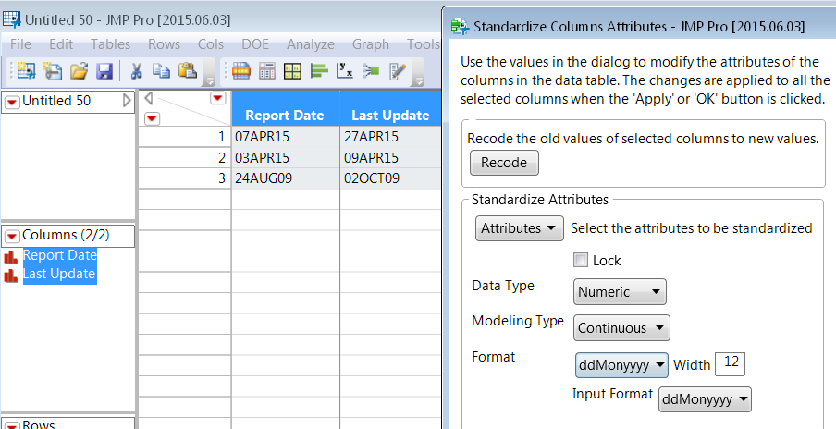Click the Width input field
This screenshot has width=836, height=429.
pyautogui.click(x=730, y=363)
